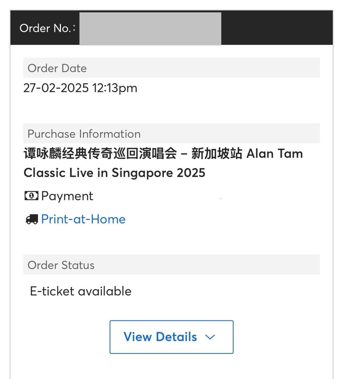The image size is (343, 379).
Task: Select the Purchase Information section header
Action: tap(84, 134)
